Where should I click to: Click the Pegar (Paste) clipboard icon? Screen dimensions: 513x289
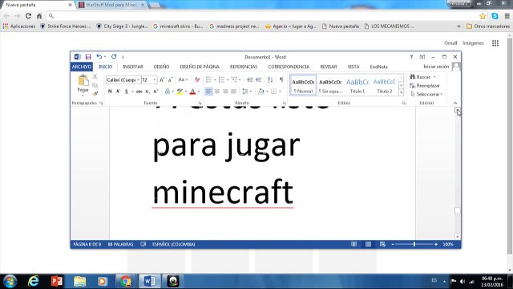coord(83,80)
